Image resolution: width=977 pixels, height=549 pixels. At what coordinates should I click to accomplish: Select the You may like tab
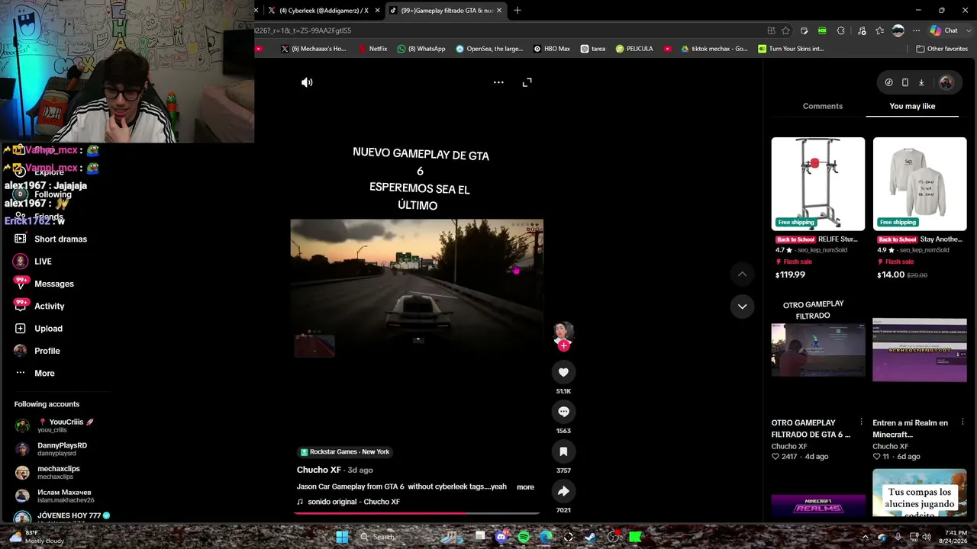[x=912, y=106]
